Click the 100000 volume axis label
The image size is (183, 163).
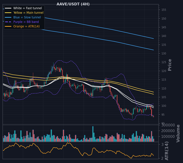(x=168, y=137)
